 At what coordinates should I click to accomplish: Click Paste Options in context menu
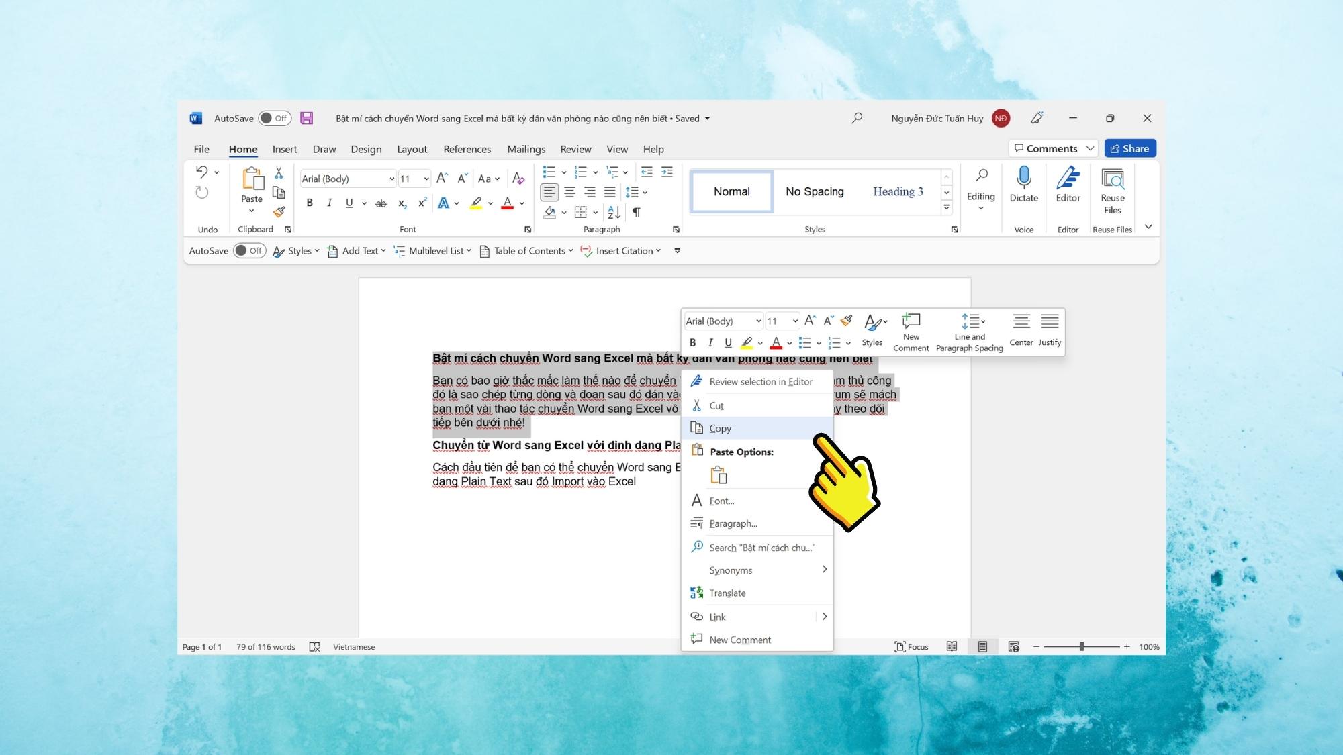pos(741,451)
